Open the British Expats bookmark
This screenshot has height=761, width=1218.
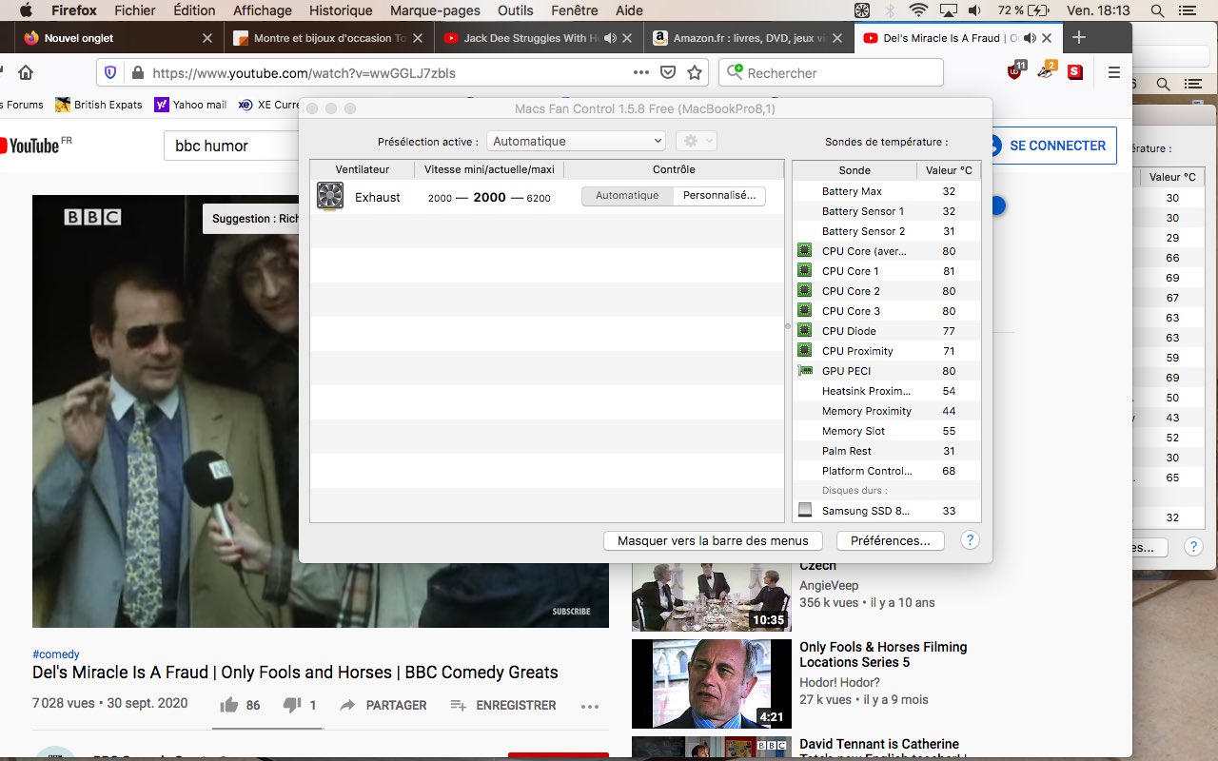pyautogui.click(x=99, y=105)
